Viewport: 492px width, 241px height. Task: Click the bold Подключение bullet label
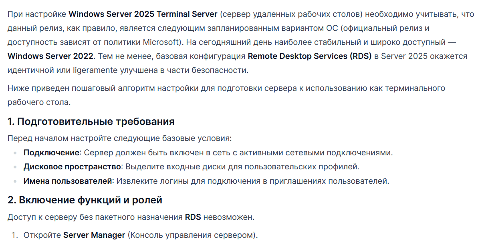(x=51, y=153)
